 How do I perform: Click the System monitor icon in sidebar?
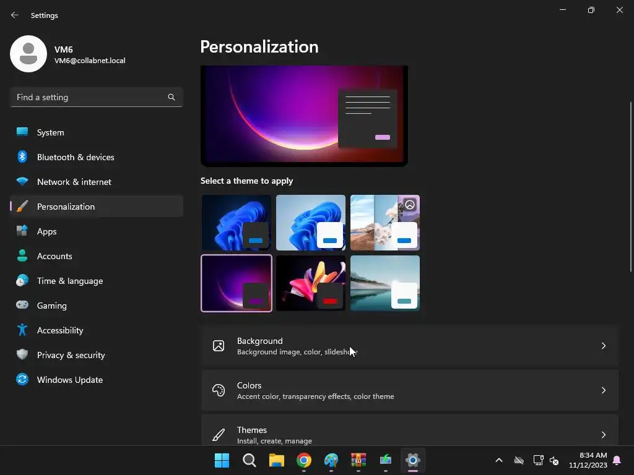pos(22,132)
